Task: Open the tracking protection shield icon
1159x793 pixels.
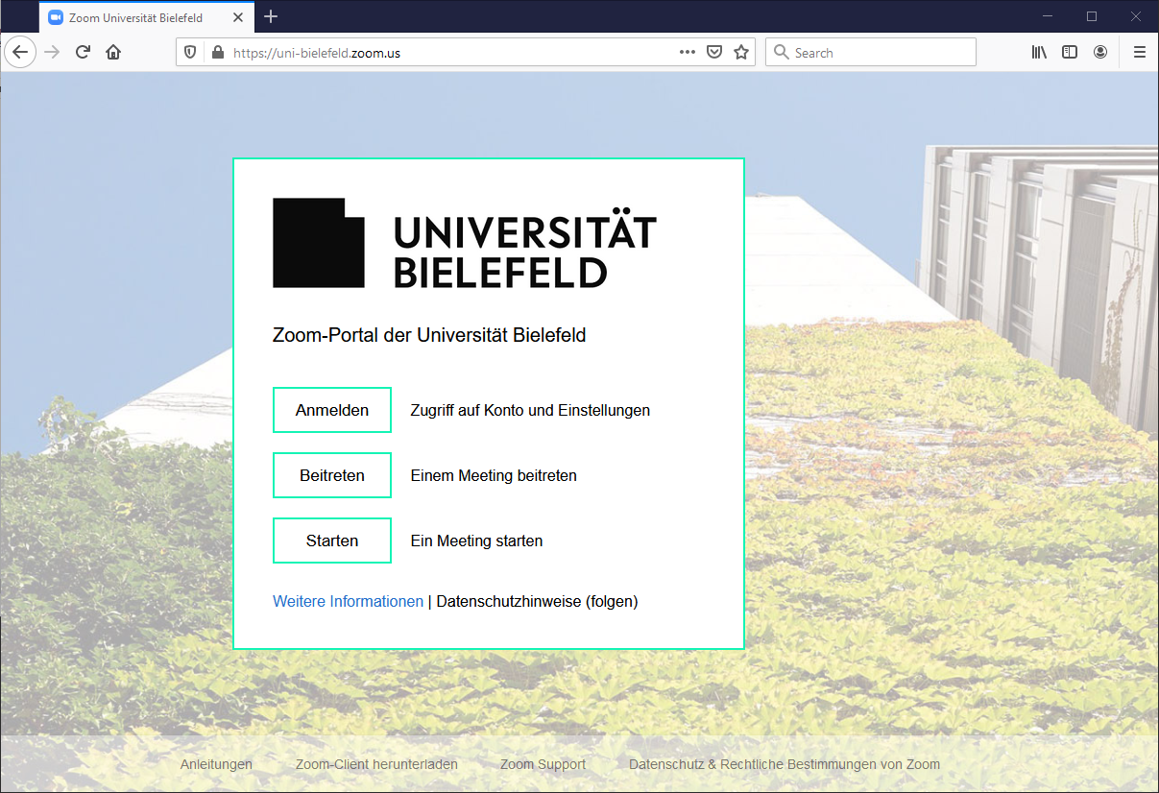Action: [190, 52]
